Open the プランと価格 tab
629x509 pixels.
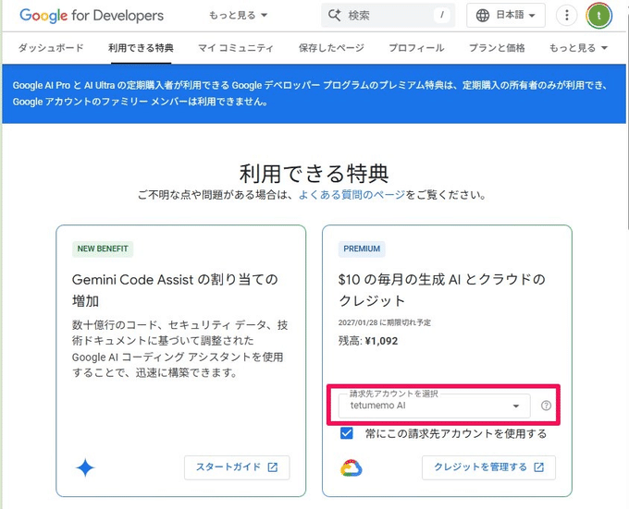(x=497, y=48)
